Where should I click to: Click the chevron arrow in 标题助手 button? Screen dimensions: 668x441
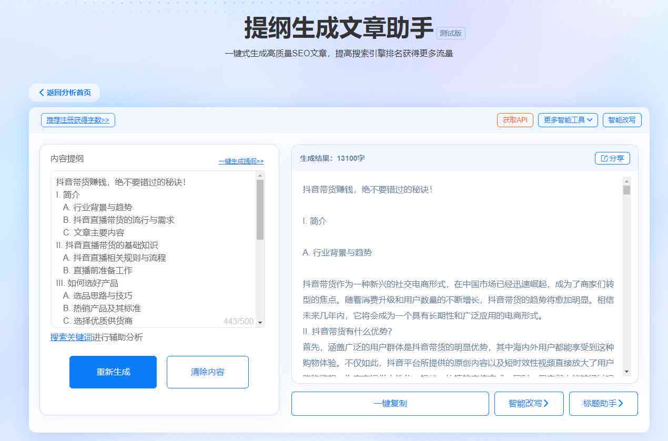(621, 404)
